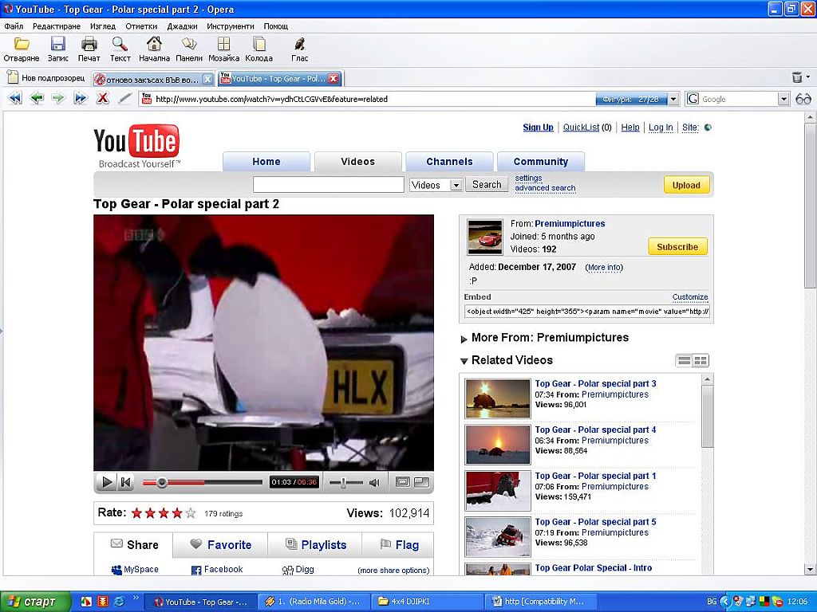The image size is (817, 612).
Task: Stop page loading with red X icon
Action: coord(103,98)
